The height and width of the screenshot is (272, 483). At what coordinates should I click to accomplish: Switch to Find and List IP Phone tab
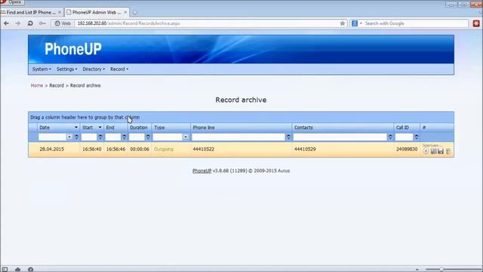click(x=31, y=12)
